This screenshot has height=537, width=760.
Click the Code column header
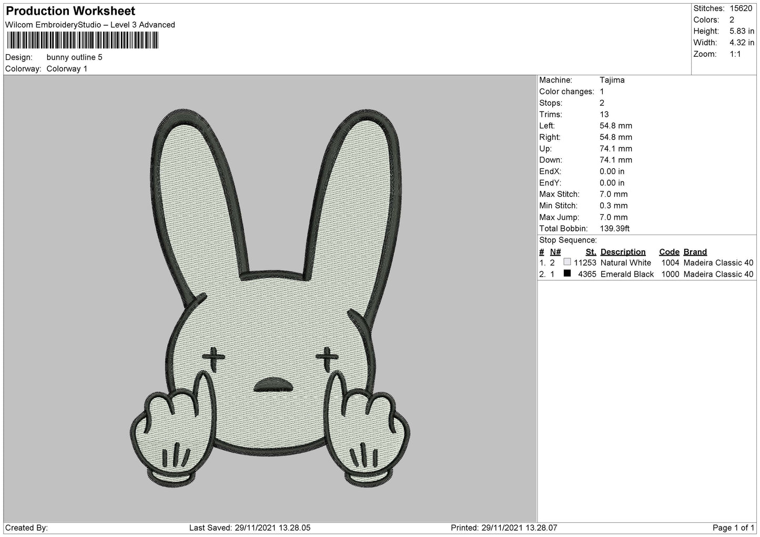pos(669,251)
